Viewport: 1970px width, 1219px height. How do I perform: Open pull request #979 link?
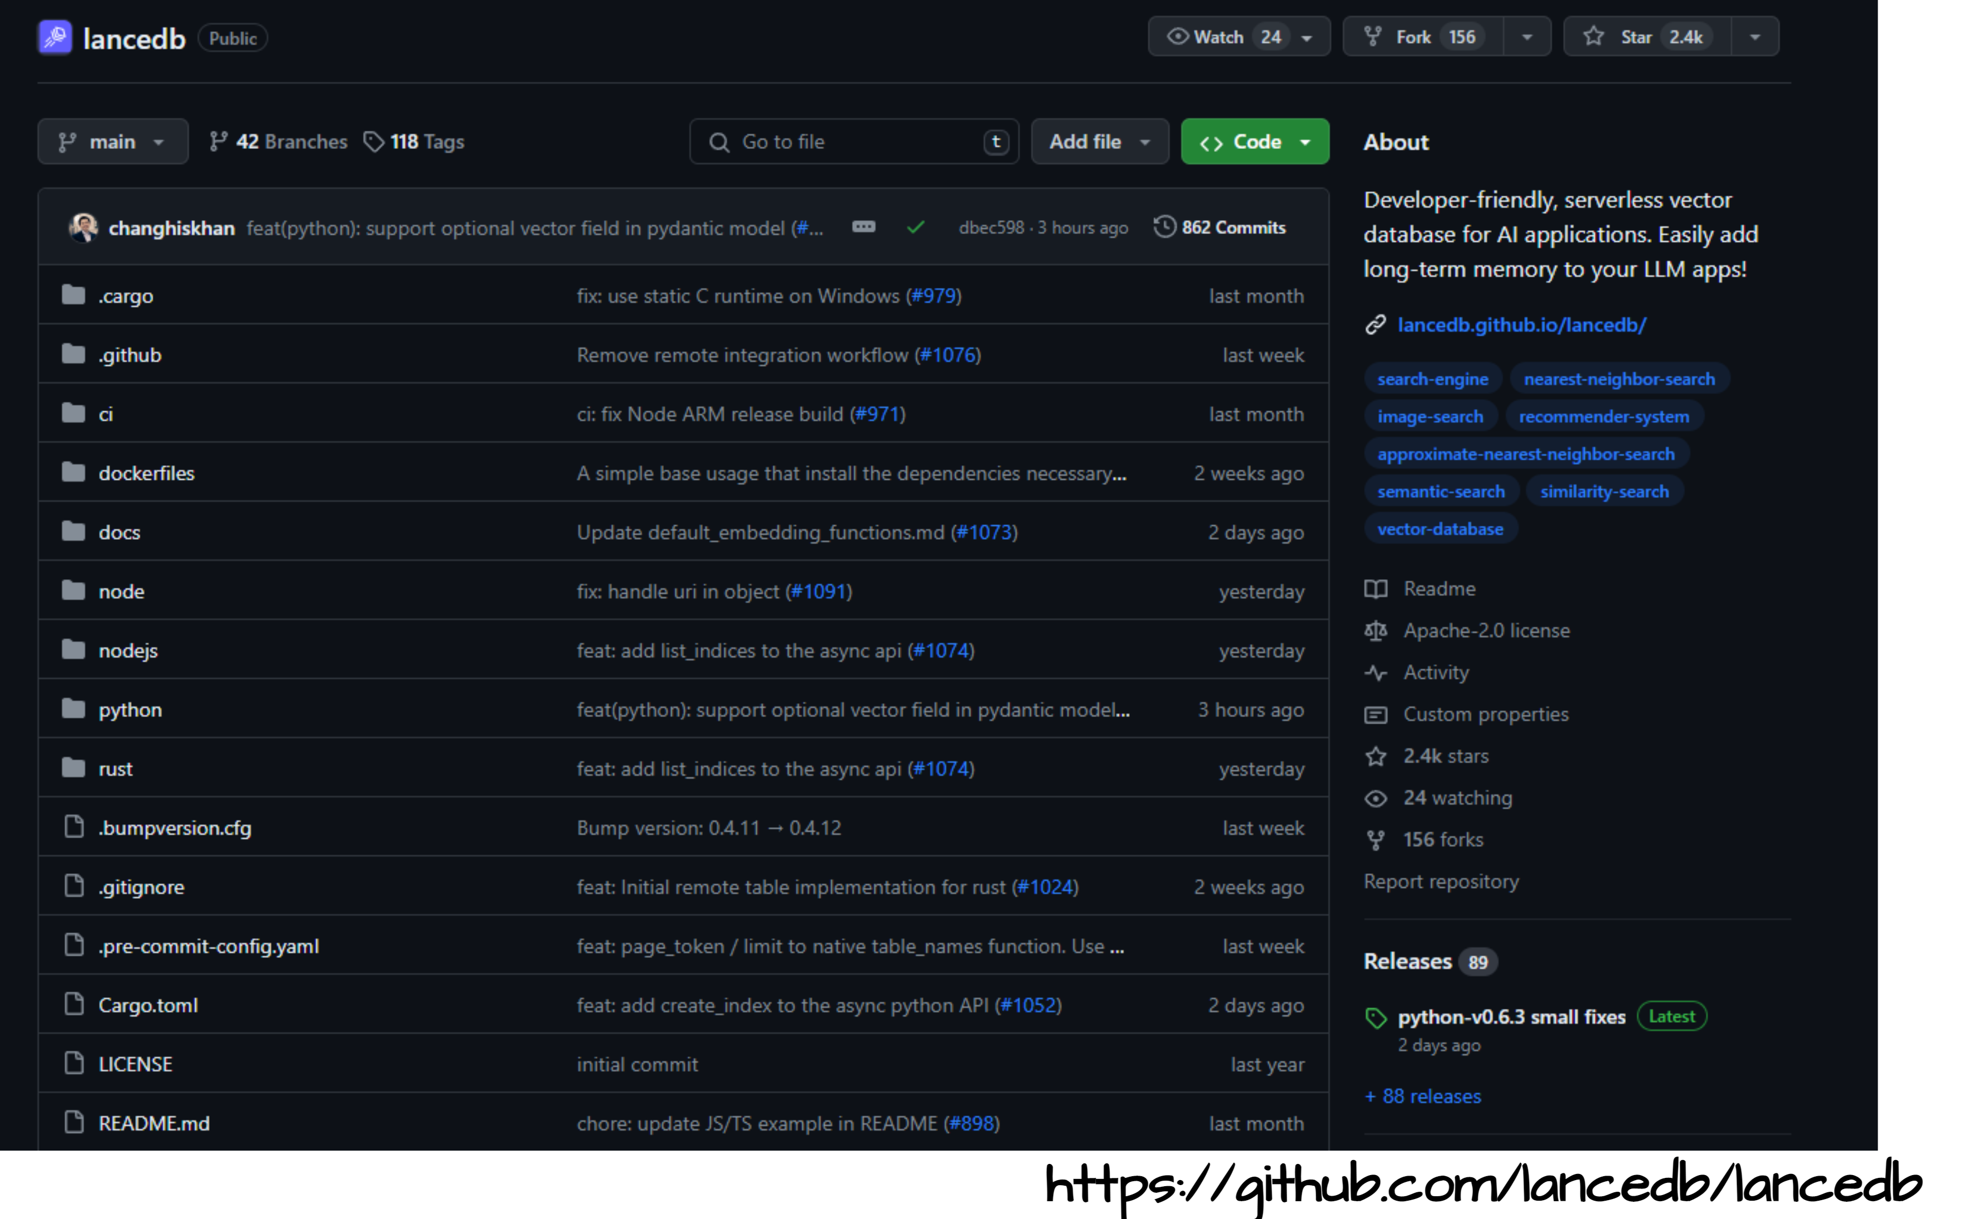coord(933,296)
